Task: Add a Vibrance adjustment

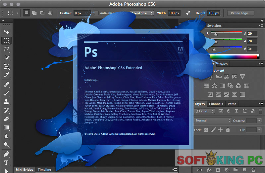Action: coord(242,77)
